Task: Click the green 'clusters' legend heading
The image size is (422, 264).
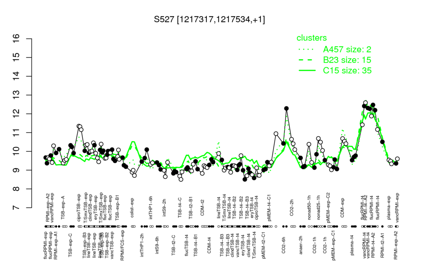Action: point(312,38)
